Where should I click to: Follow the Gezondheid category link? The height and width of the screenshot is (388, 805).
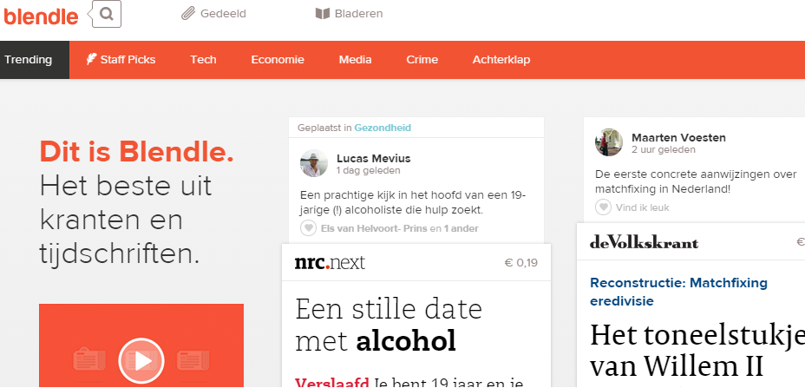[383, 128]
